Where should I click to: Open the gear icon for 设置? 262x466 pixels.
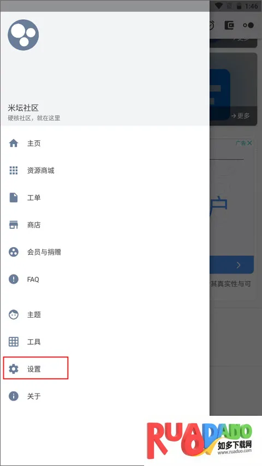pyautogui.click(x=14, y=369)
